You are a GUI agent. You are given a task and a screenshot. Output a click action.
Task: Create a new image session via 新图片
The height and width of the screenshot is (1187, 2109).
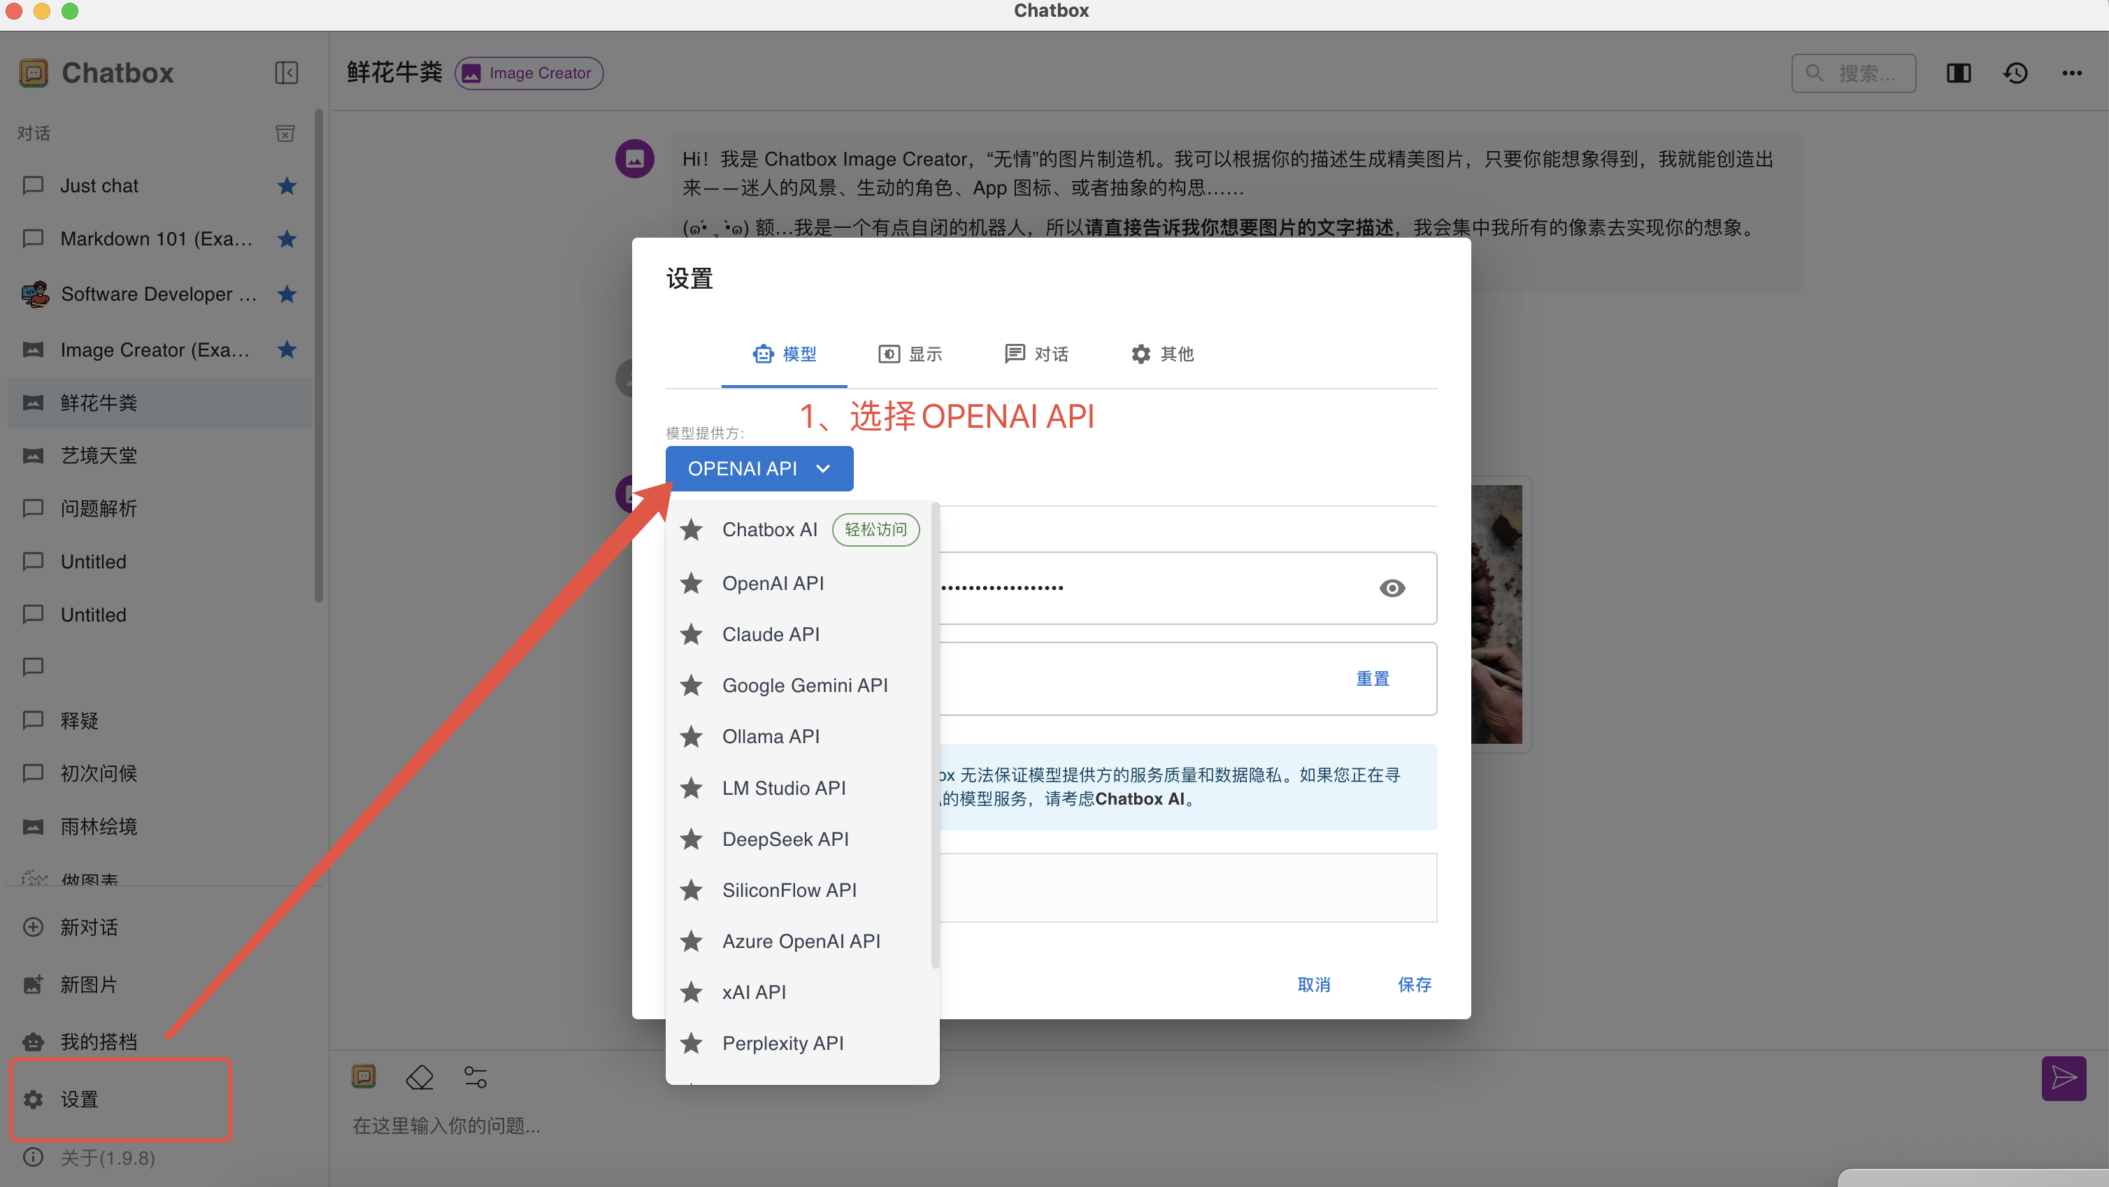(159, 985)
